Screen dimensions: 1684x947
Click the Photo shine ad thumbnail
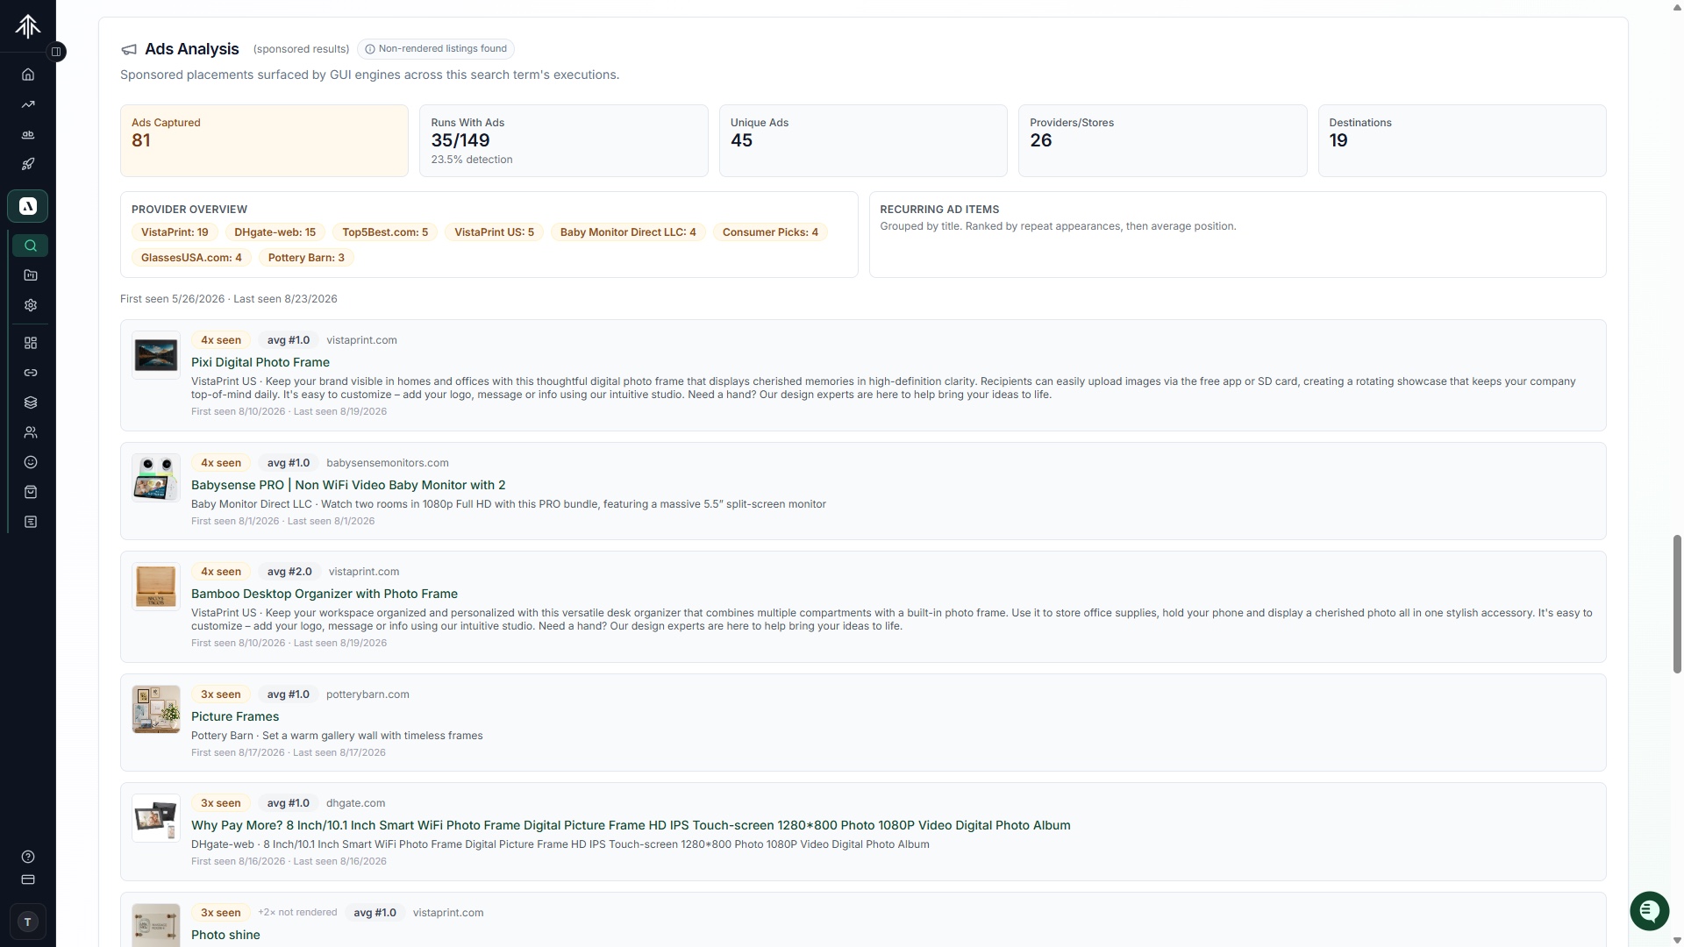tap(156, 925)
